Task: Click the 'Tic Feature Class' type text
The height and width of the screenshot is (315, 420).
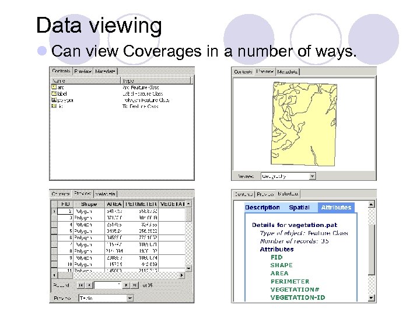Action: pyautogui.click(x=141, y=106)
